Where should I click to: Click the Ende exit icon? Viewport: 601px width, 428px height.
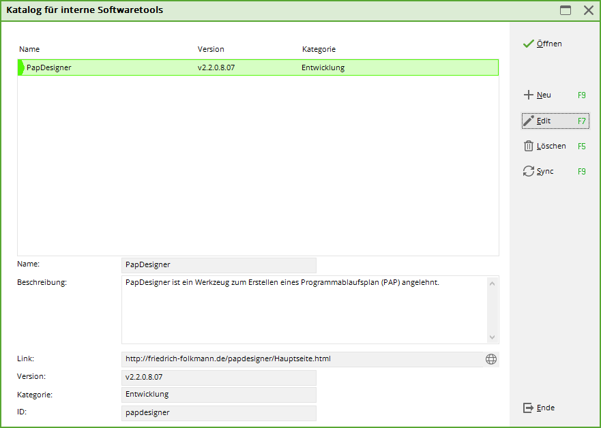528,408
